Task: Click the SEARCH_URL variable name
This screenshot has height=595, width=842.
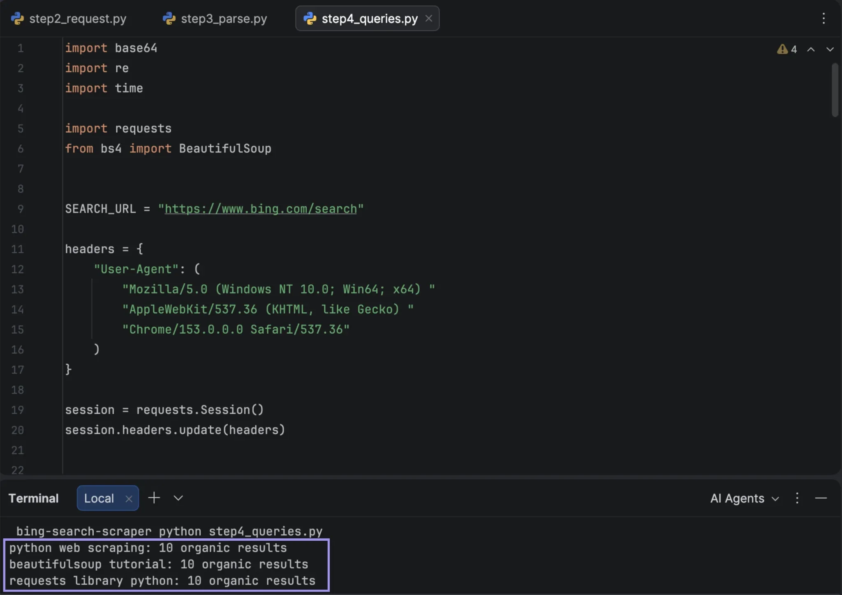Action: pos(100,209)
